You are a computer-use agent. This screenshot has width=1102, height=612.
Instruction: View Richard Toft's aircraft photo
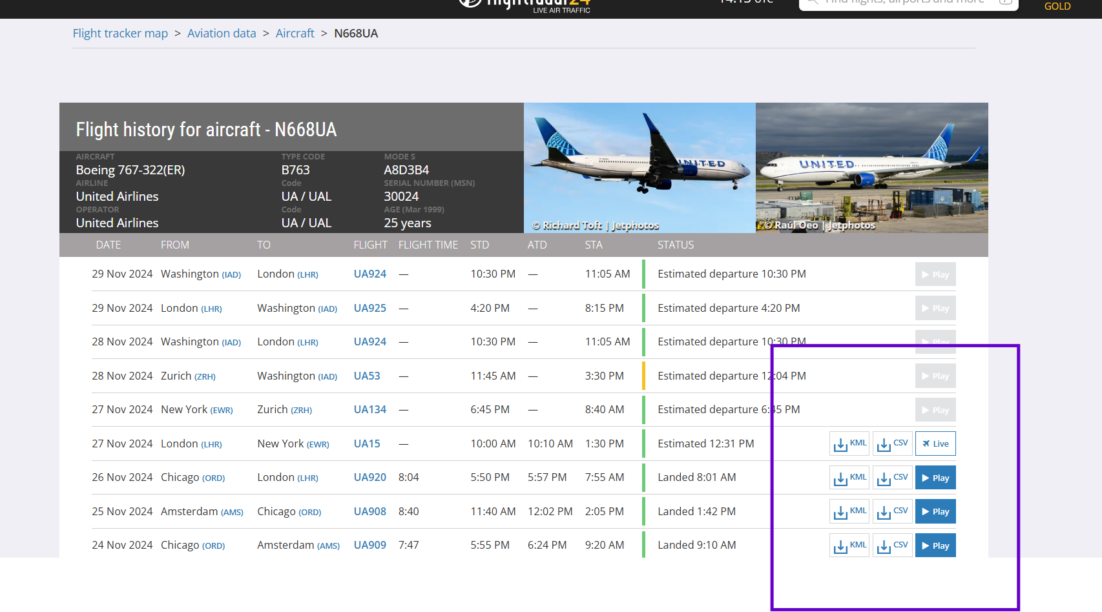(639, 167)
